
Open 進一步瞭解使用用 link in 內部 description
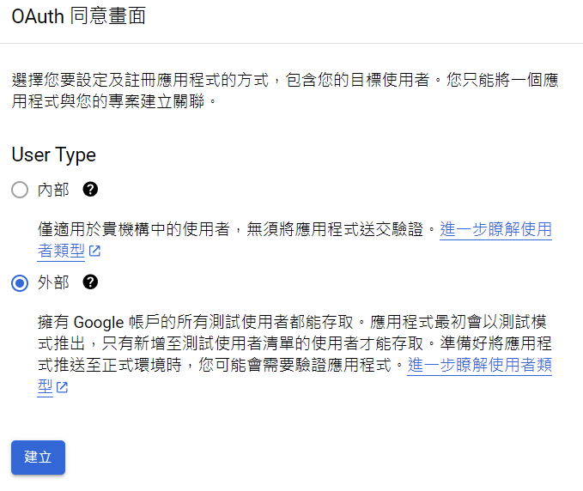pos(495,229)
